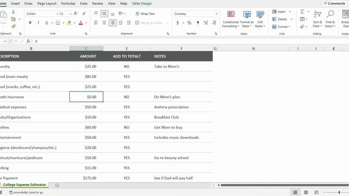349x196 pixels.
Task: Open Font settings dialog launcher
Action: (86, 34)
